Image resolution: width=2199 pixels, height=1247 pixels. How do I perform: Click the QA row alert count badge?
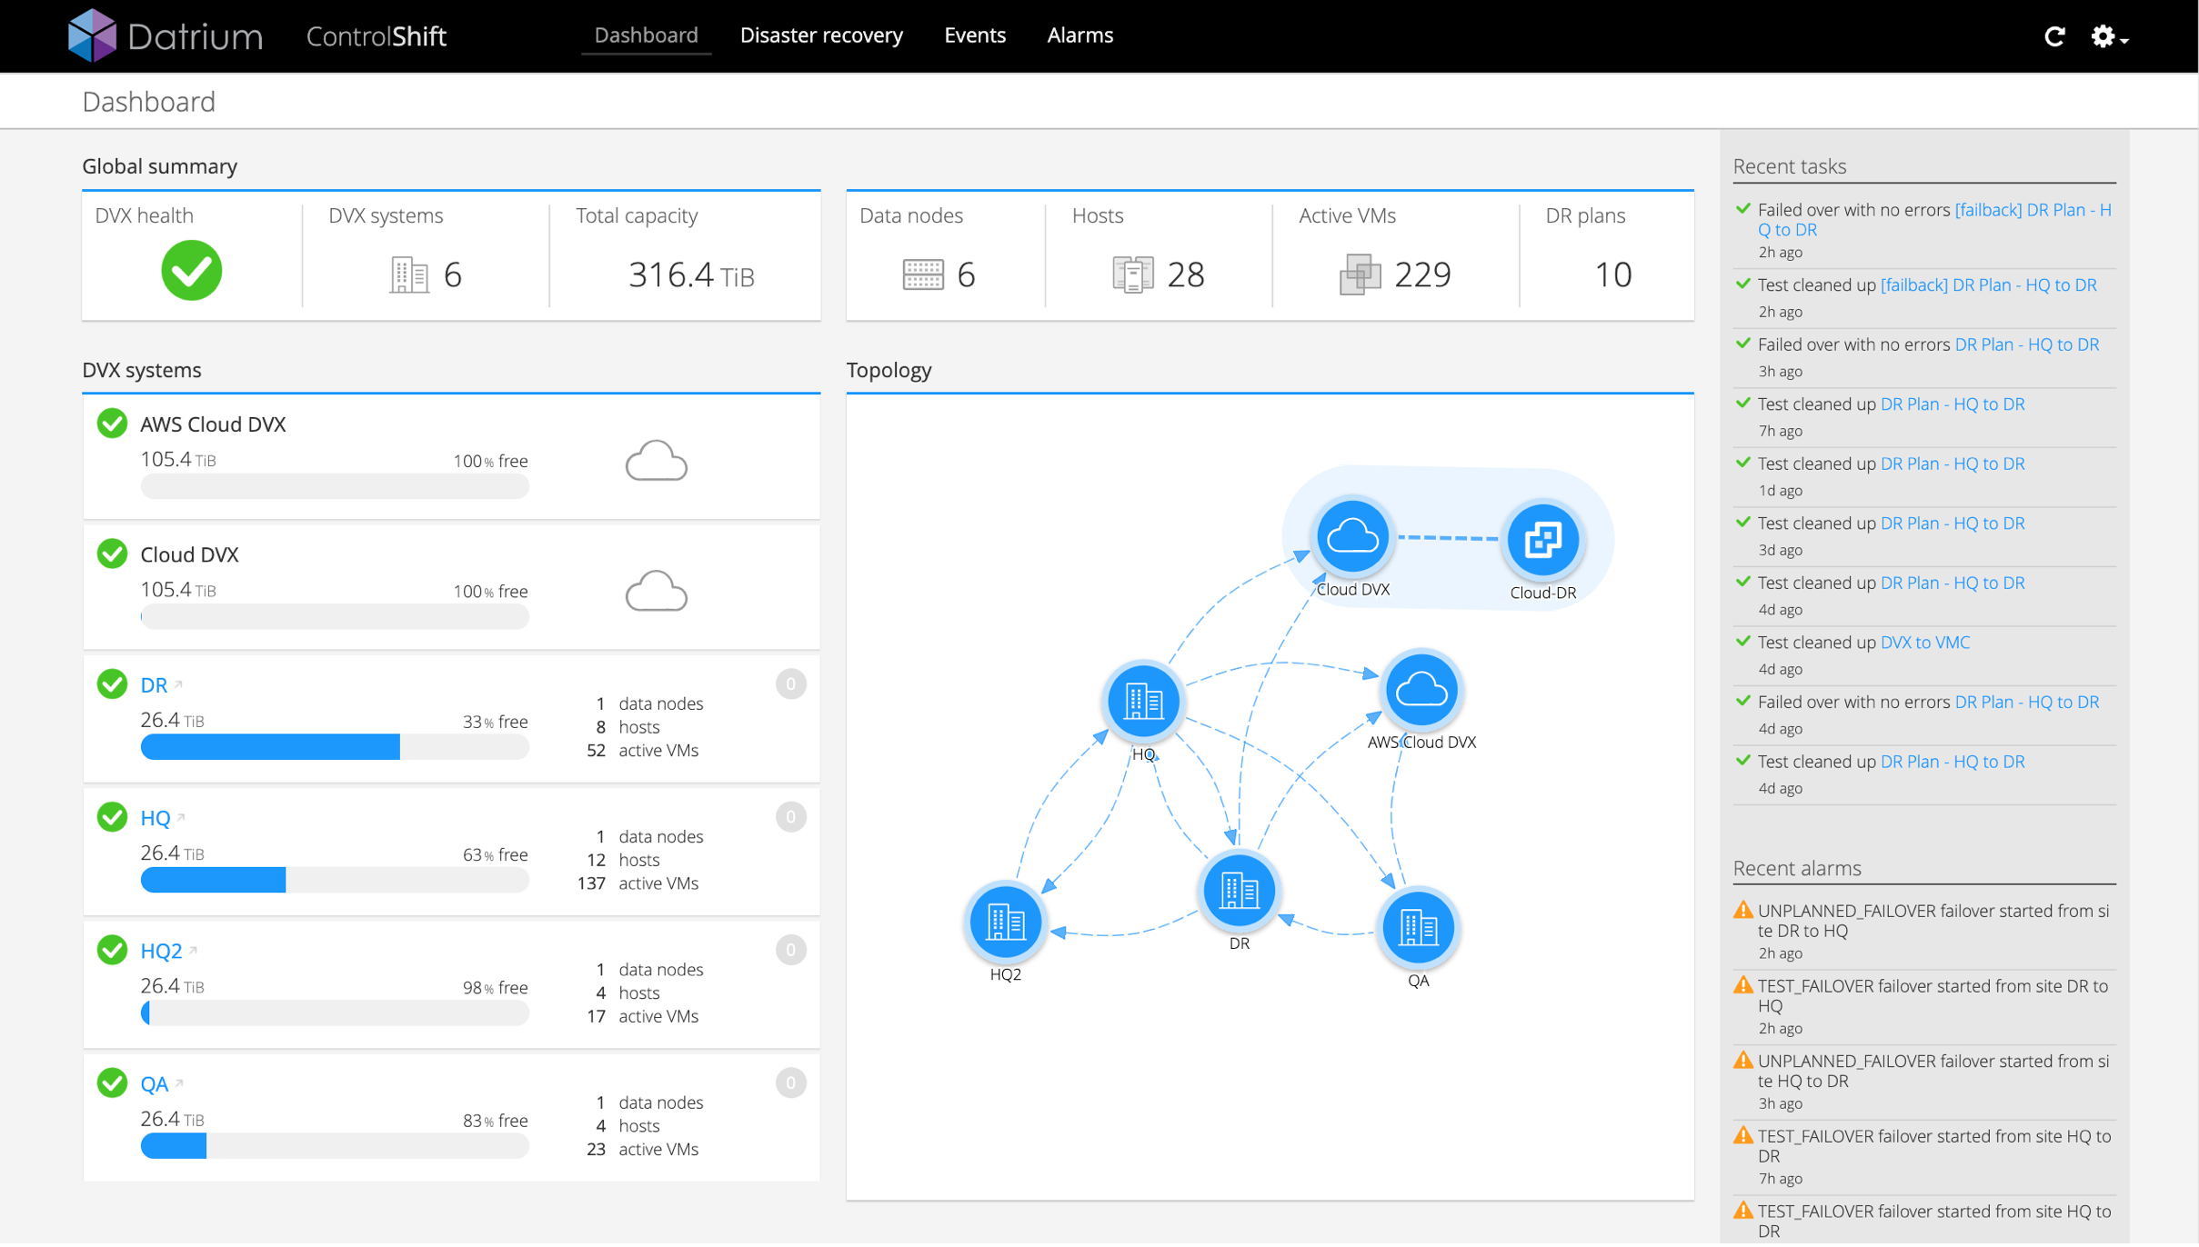click(x=790, y=1082)
